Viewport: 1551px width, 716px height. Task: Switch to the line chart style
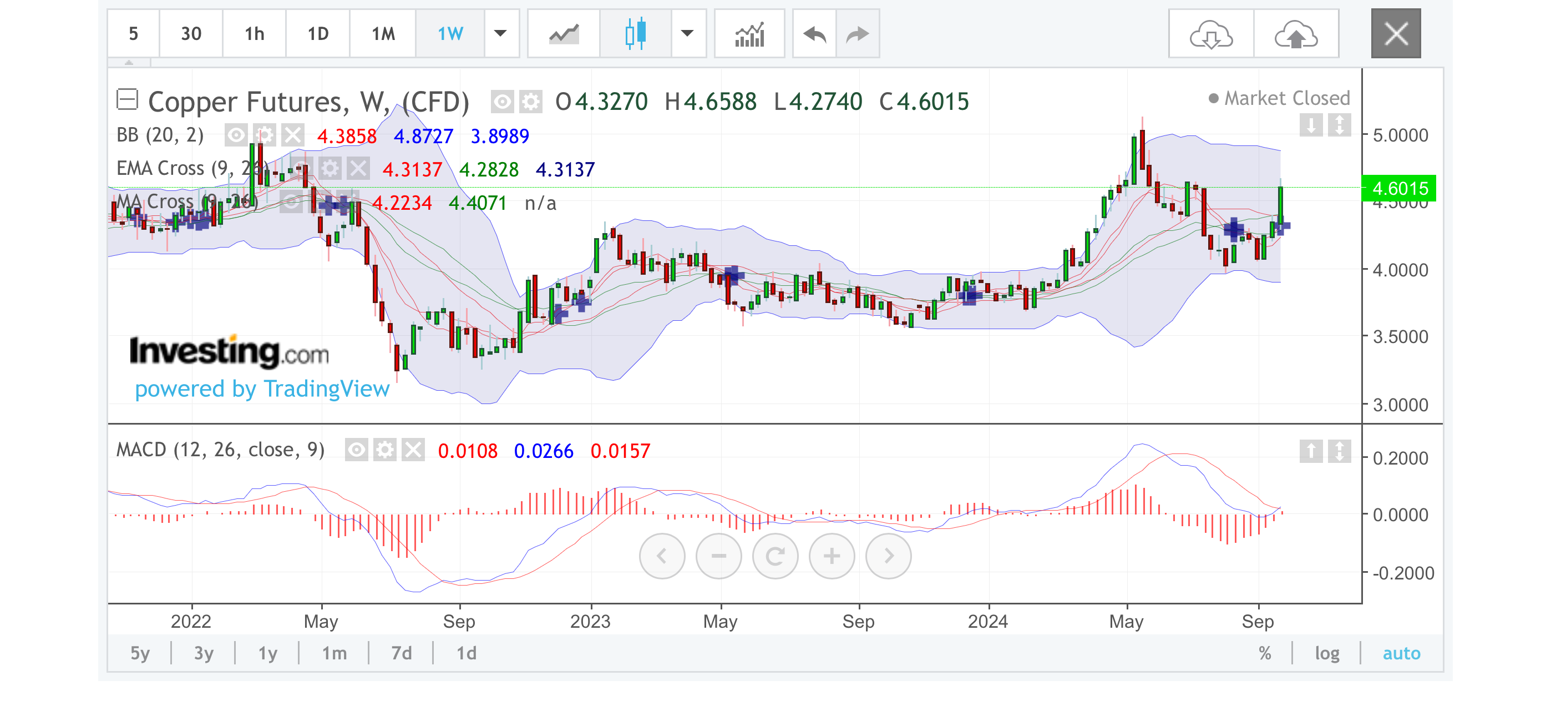tap(564, 34)
